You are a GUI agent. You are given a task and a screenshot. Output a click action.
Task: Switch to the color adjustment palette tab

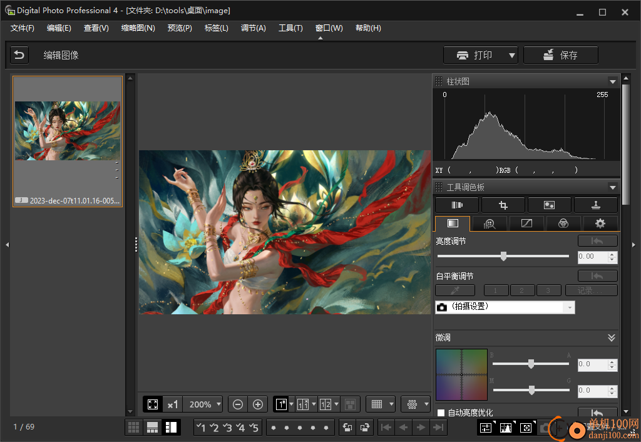[563, 224]
